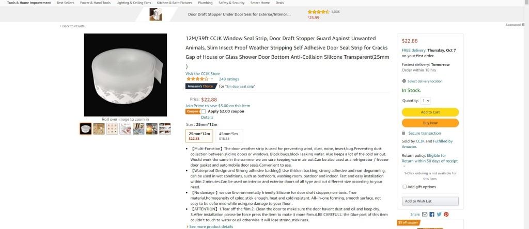Click the sponsored info icon
Screen dimensions: 529x229
point(523,25)
